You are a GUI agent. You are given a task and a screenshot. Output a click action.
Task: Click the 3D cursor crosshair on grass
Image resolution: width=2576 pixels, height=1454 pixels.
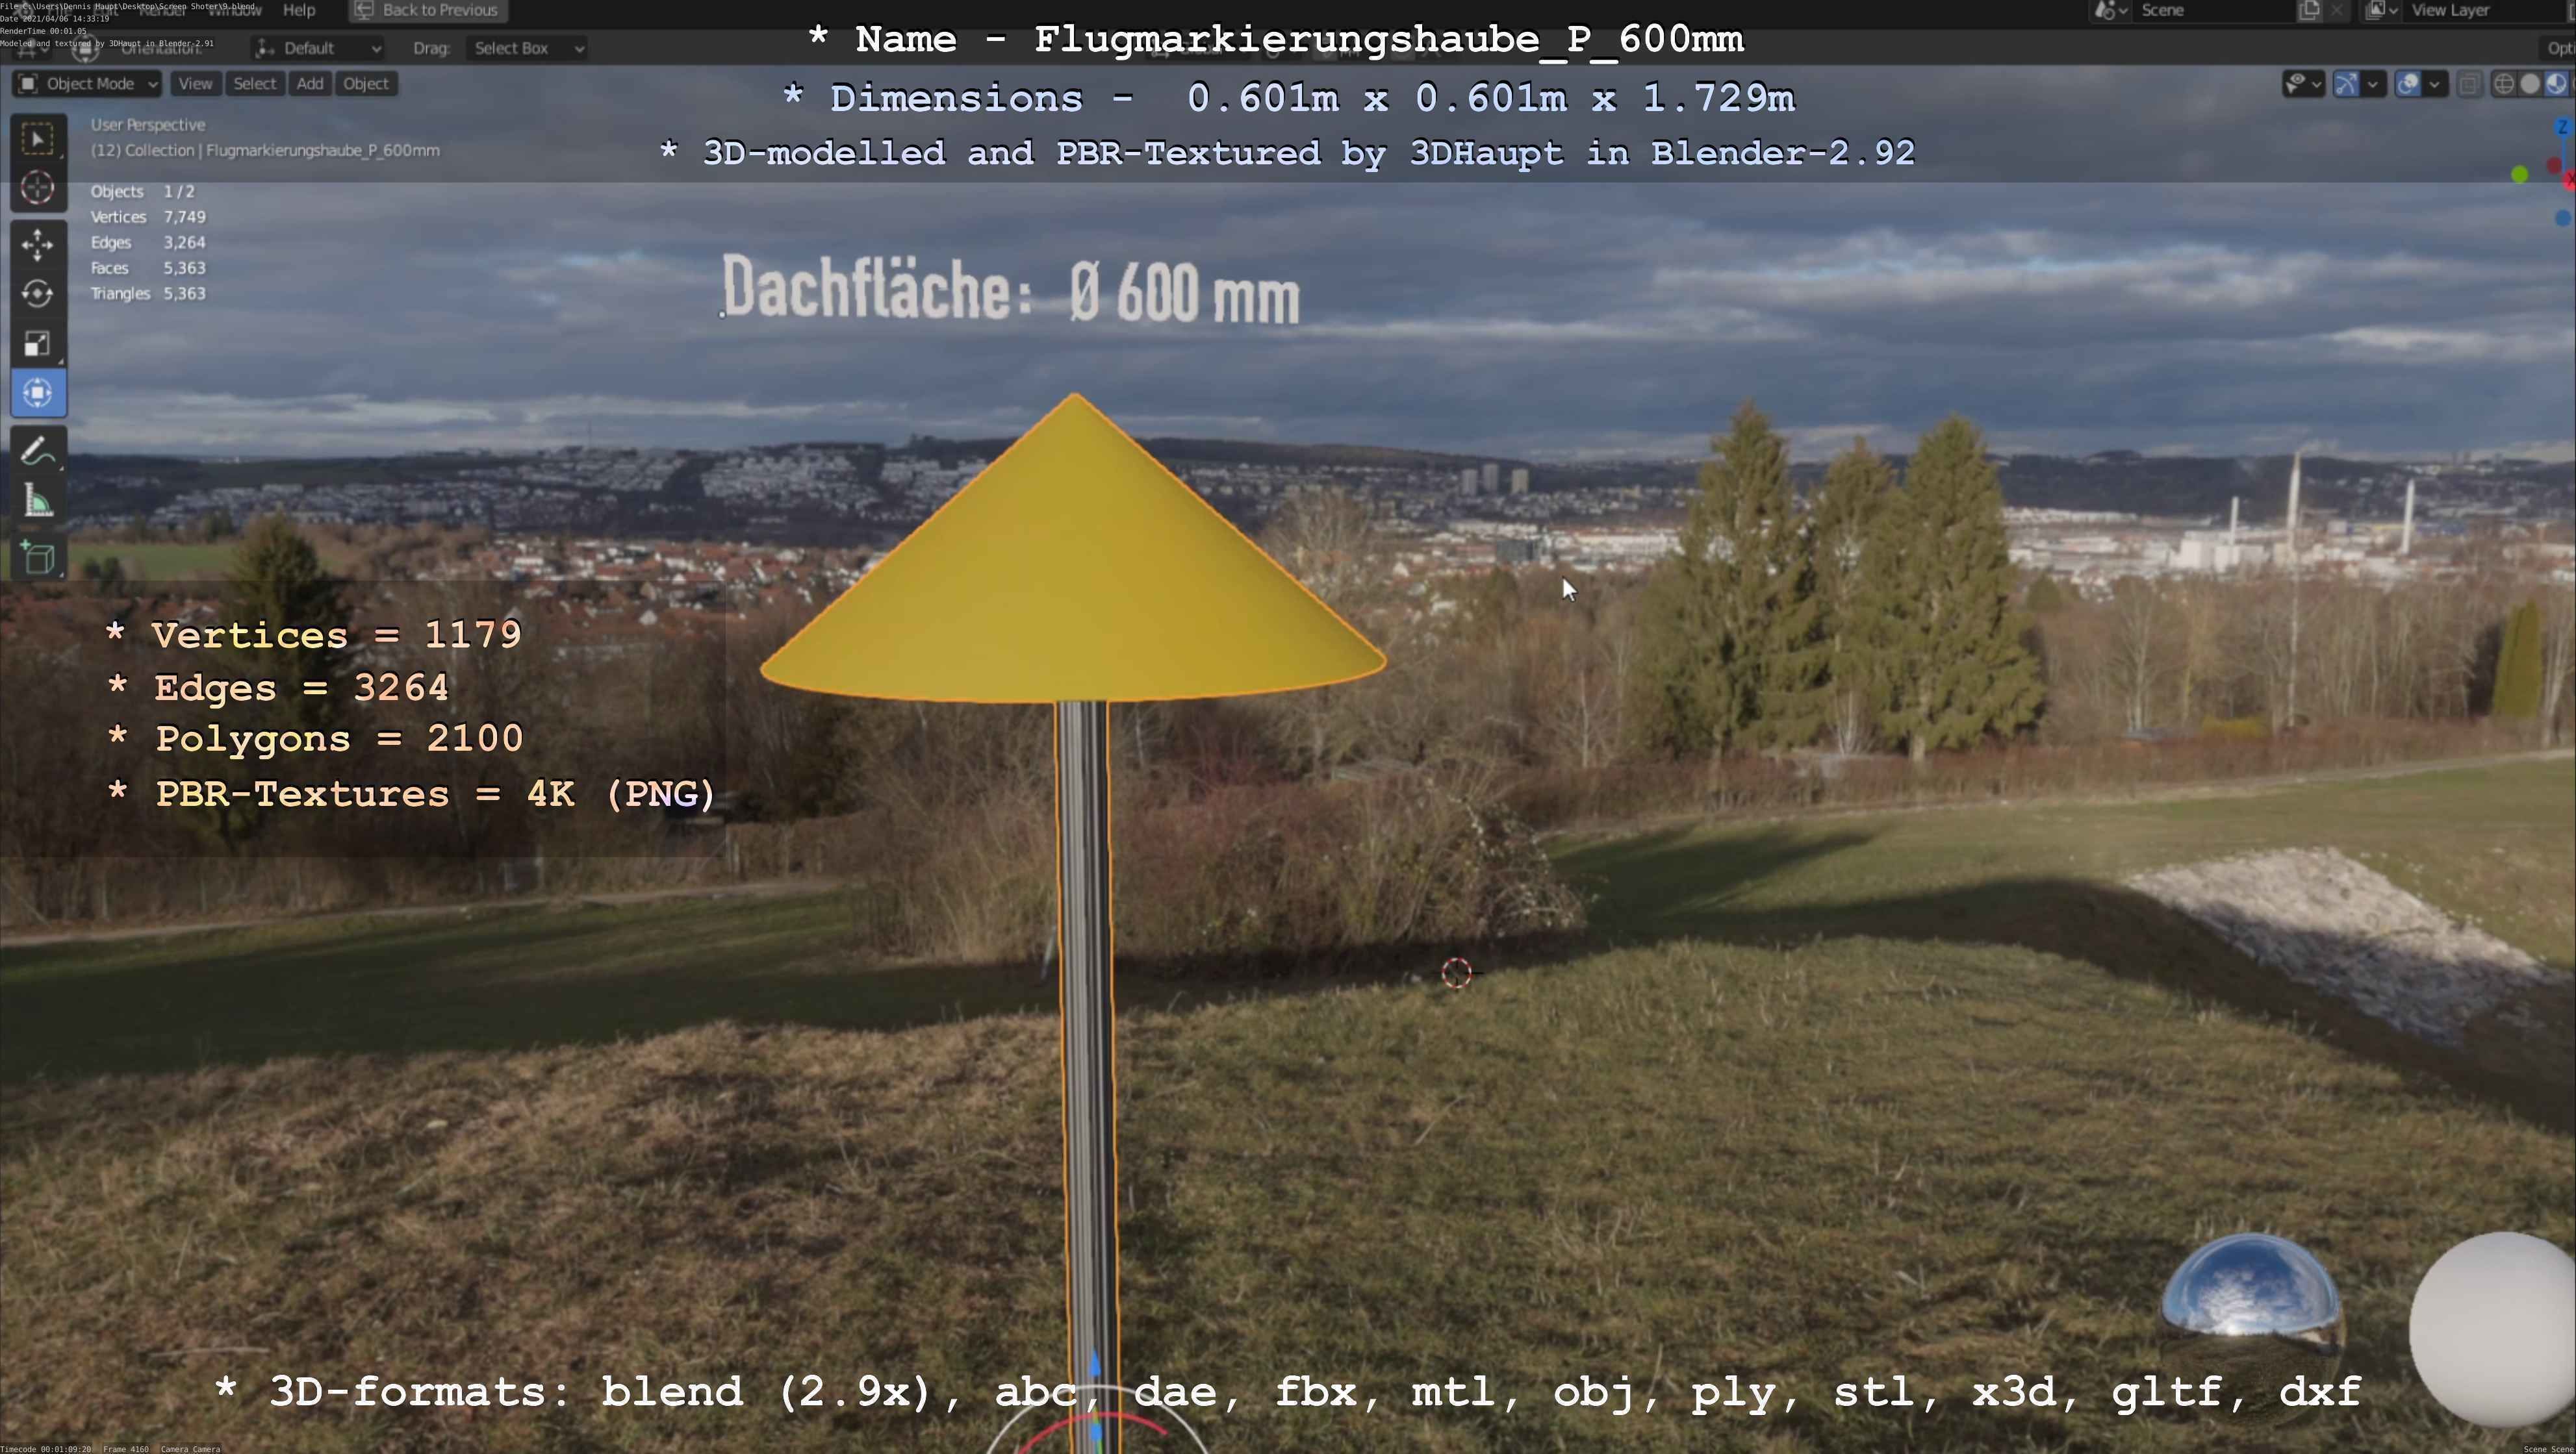click(1456, 972)
